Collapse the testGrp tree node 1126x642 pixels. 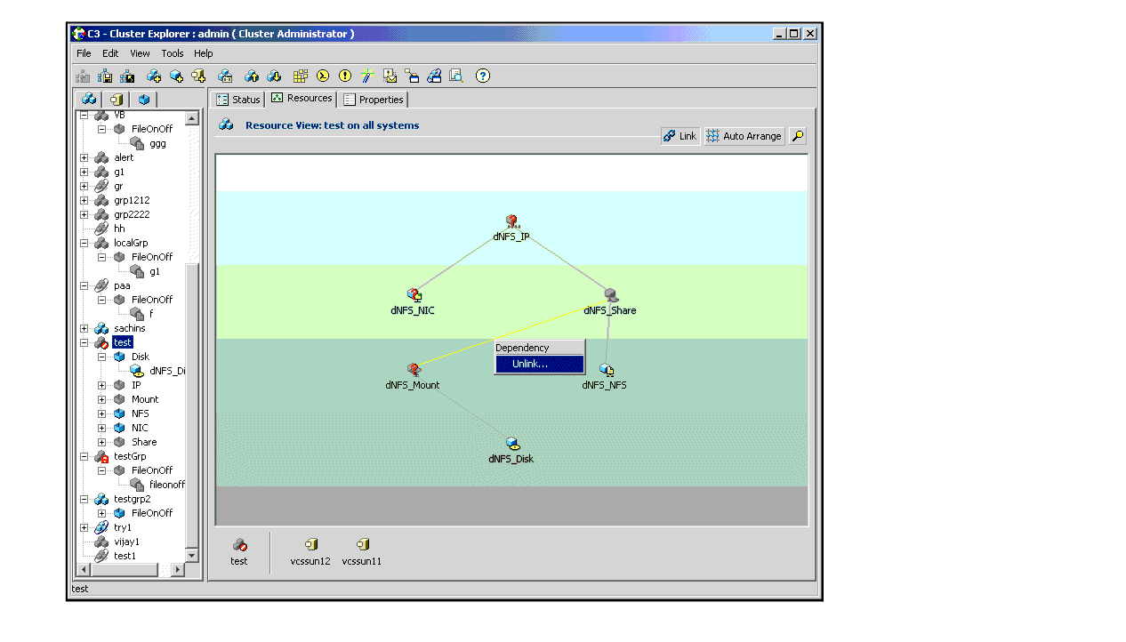click(x=84, y=456)
